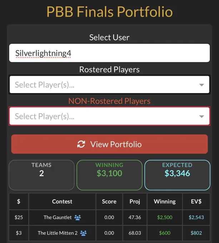Sort by the Winning column header
219x243 pixels.
[165, 202]
